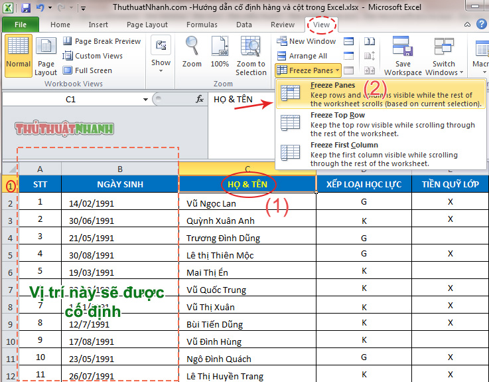Screen dimensions: 489x382
Task: Choose Freeze First Column menu option
Action: coord(381,154)
